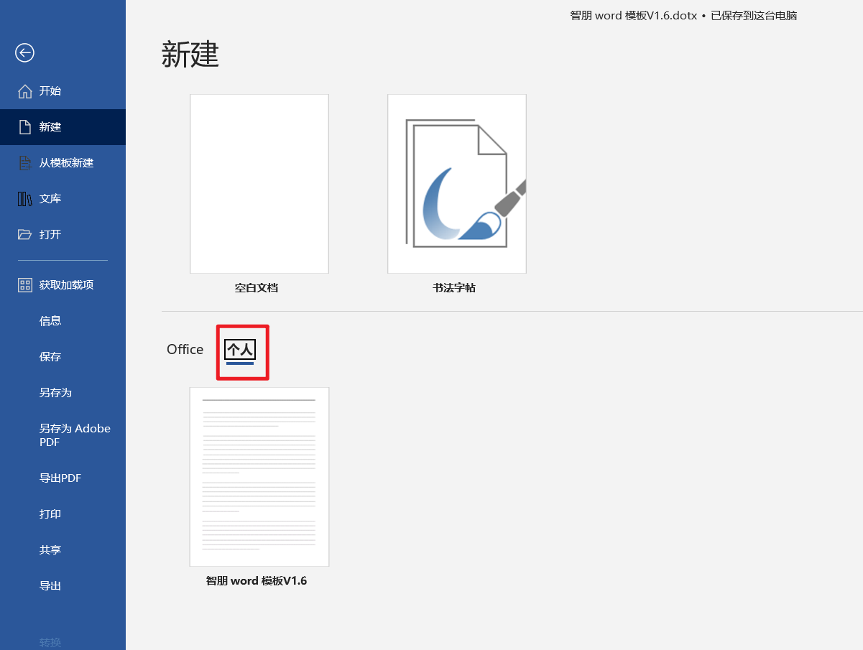Open the 共享 option
The width and height of the screenshot is (863, 650).
pyautogui.click(x=50, y=550)
